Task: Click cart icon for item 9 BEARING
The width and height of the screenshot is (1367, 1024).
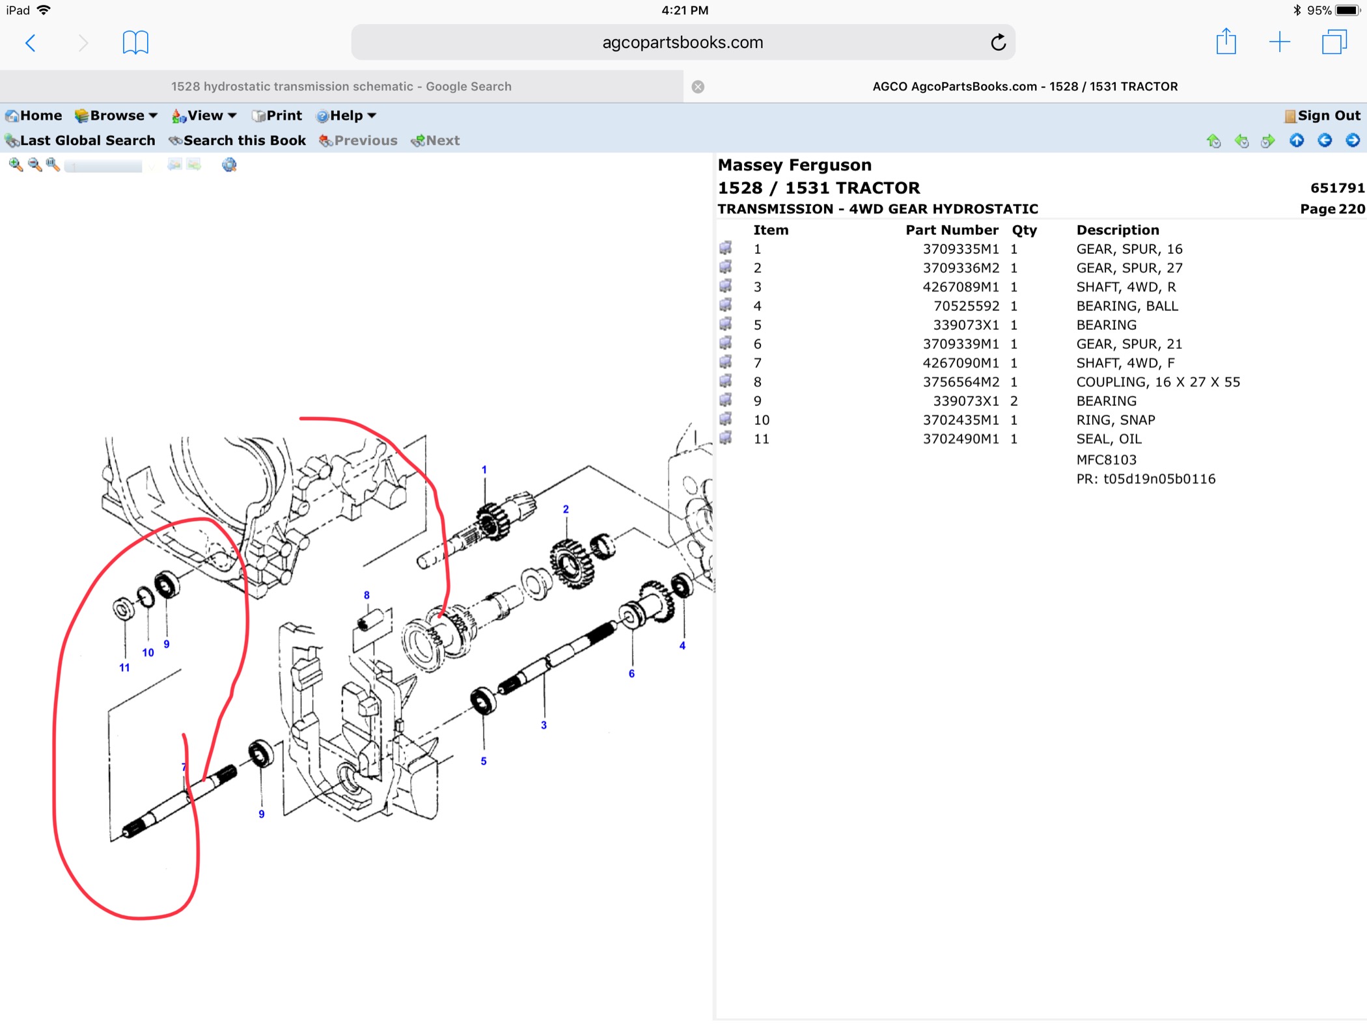Action: [726, 399]
